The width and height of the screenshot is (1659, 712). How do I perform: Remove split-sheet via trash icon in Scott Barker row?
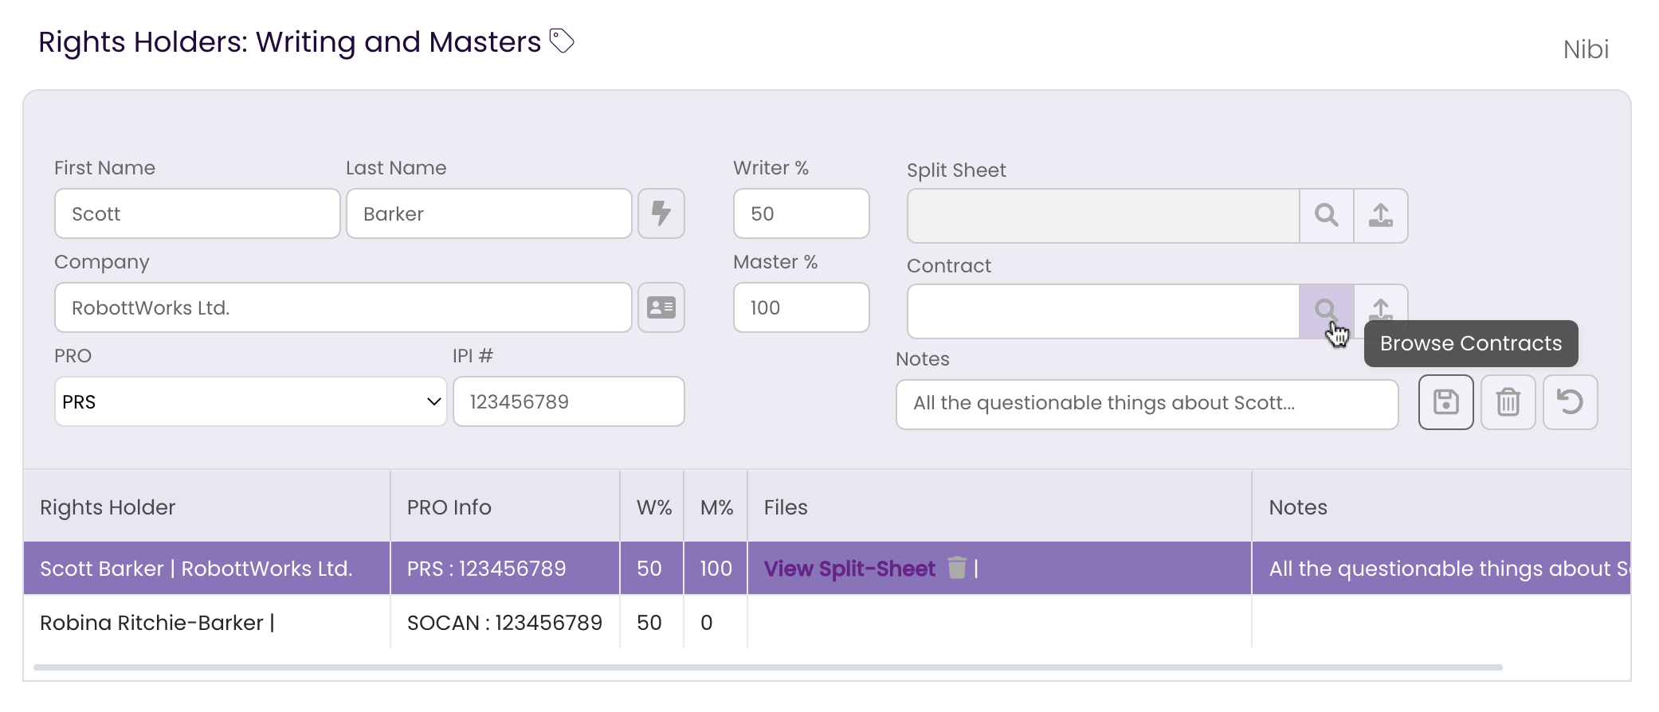tap(957, 568)
